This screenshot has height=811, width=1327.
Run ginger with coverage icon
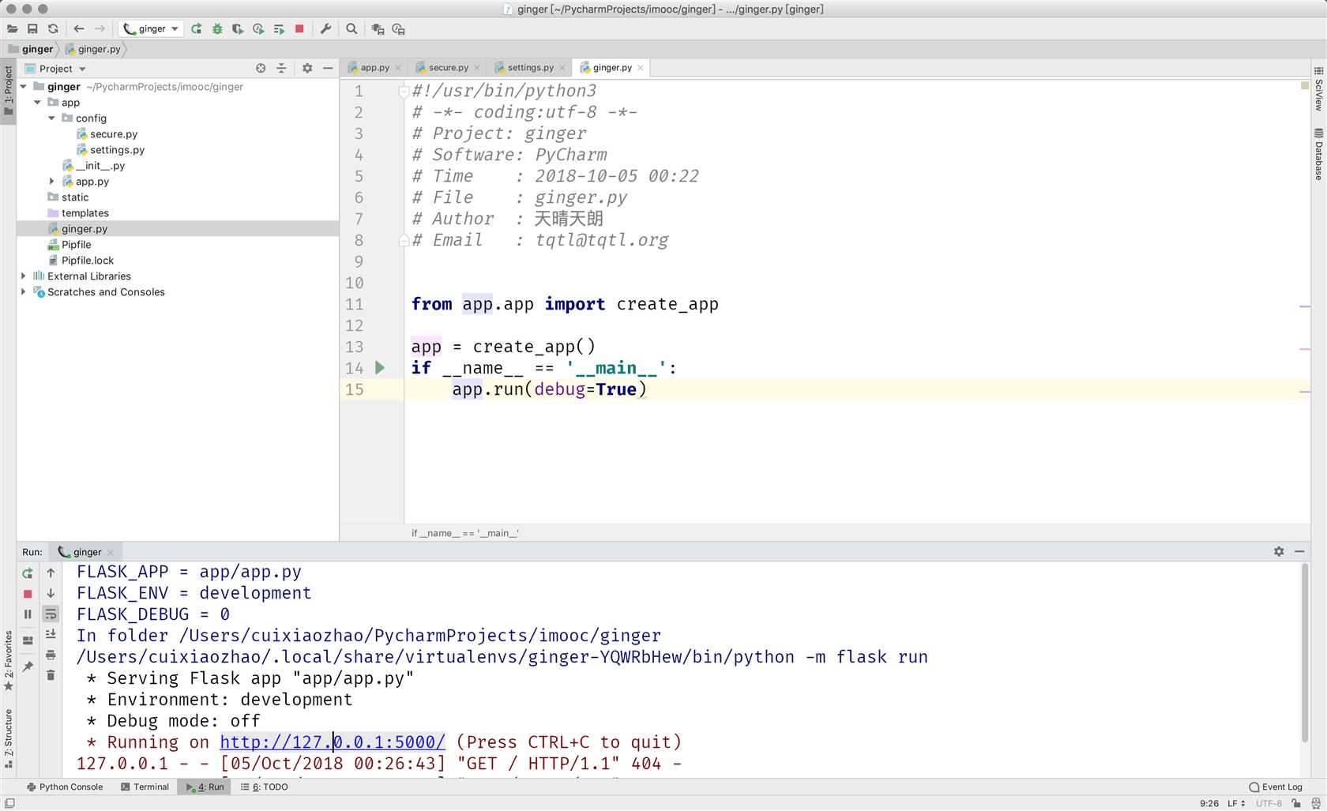tap(238, 29)
